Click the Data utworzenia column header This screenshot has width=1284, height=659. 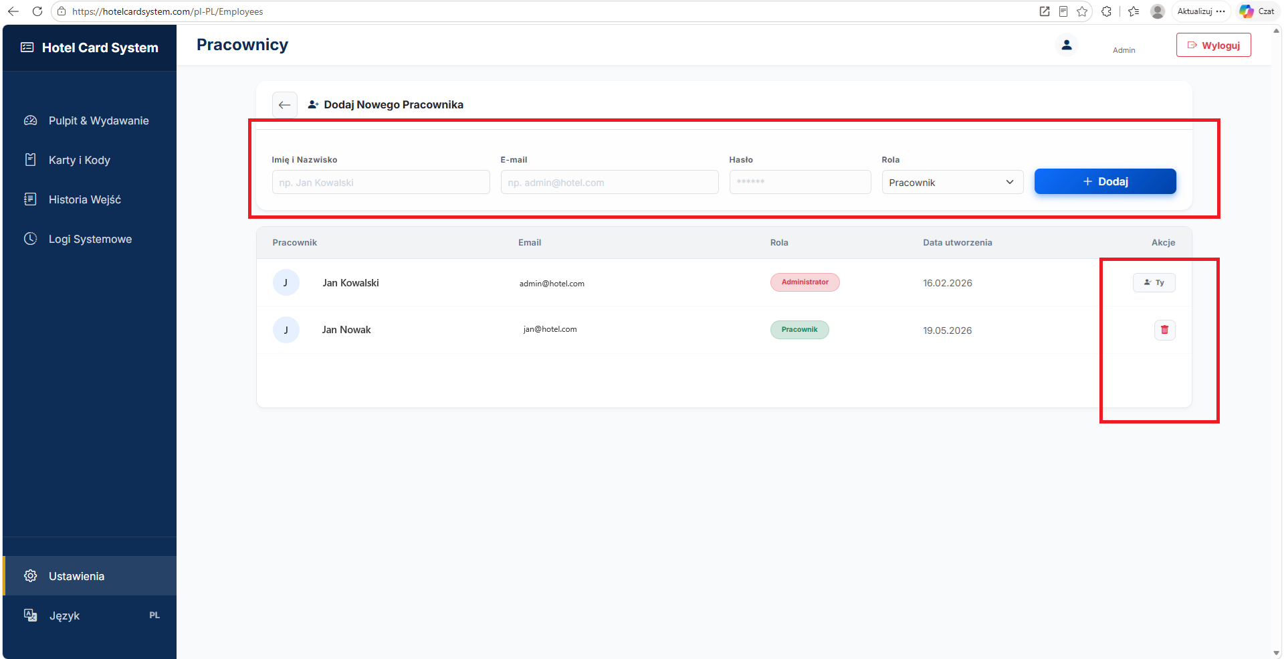[957, 243]
